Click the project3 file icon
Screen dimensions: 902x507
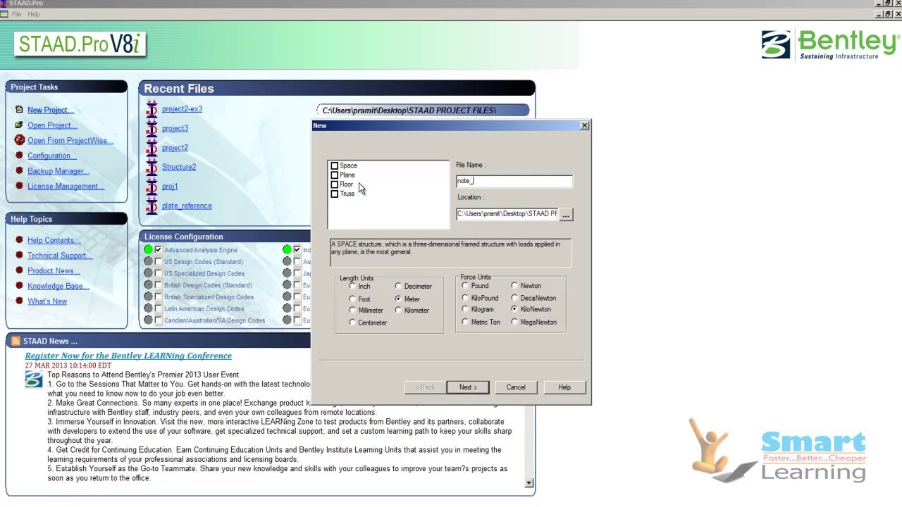(x=152, y=128)
